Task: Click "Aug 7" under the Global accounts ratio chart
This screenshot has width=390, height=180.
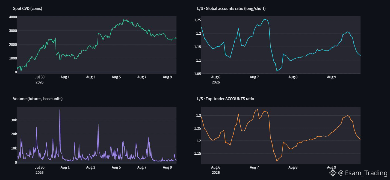Action: click(254, 77)
